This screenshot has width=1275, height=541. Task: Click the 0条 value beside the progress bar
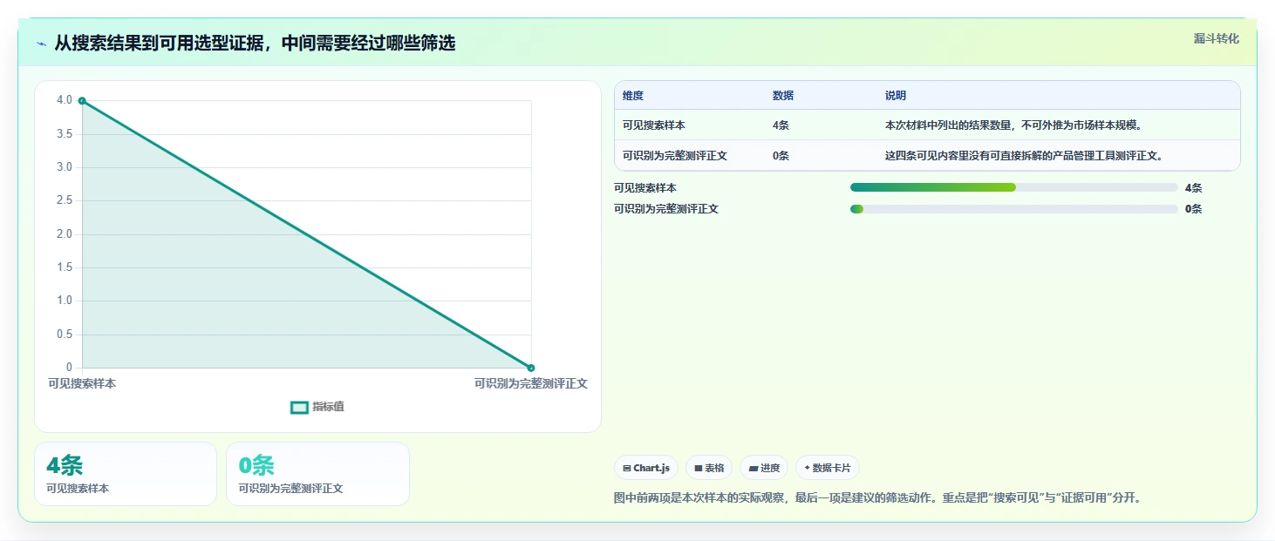coord(1193,209)
